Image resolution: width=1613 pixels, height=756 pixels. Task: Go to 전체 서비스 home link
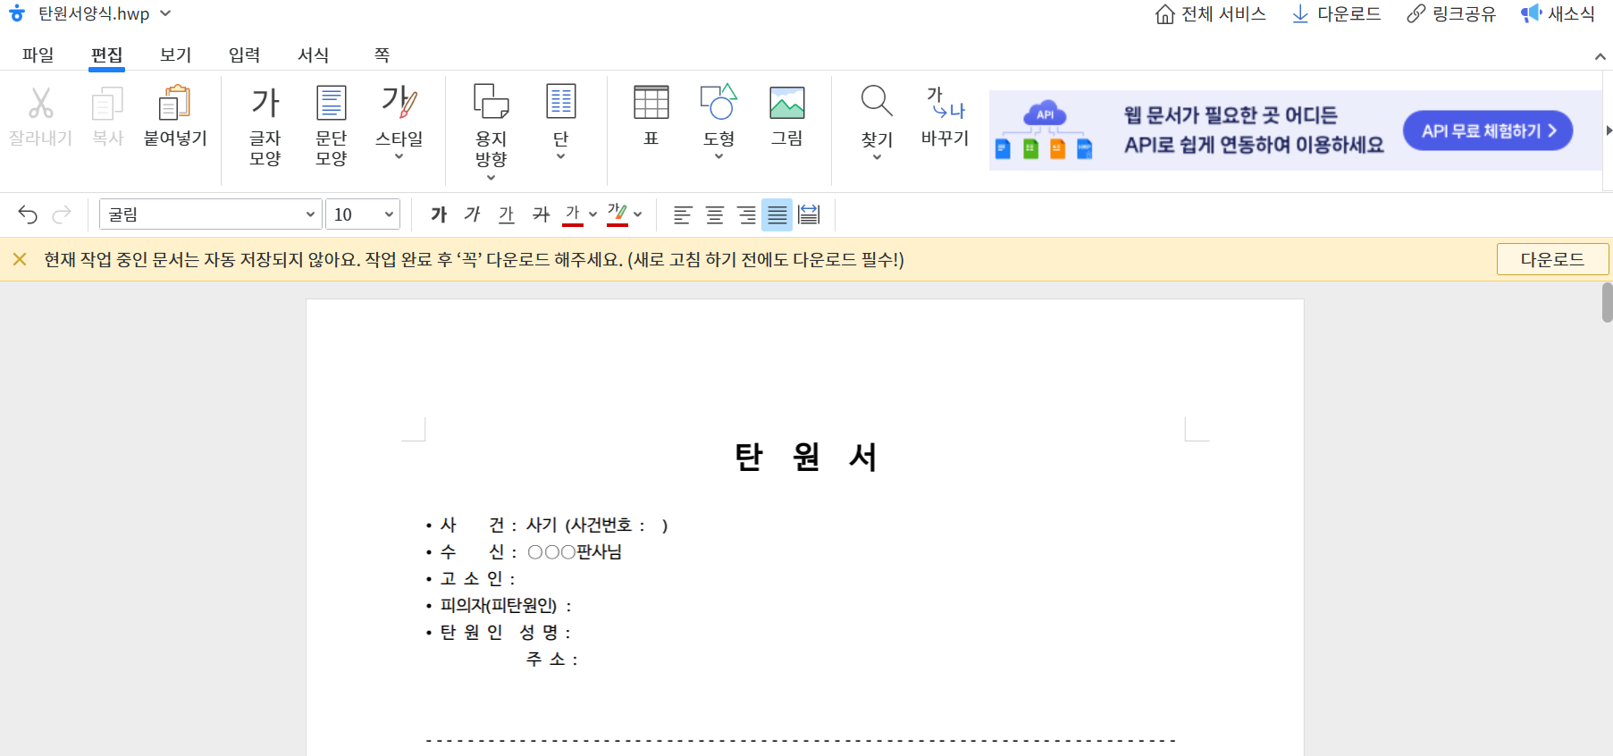[1210, 13]
